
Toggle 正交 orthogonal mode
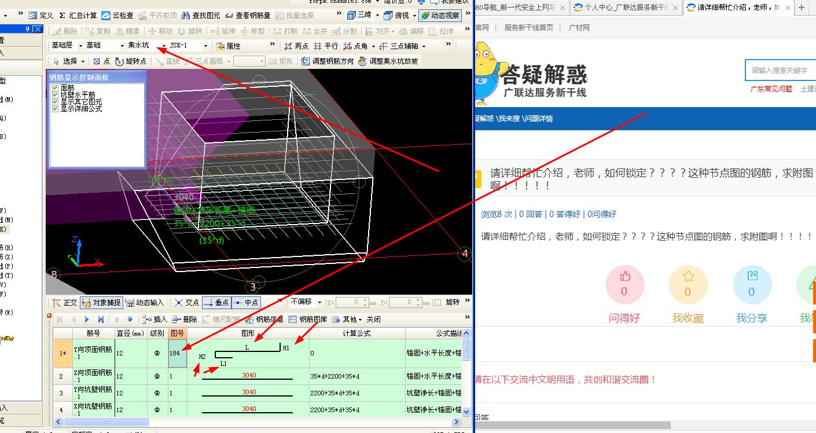pyautogui.click(x=65, y=302)
